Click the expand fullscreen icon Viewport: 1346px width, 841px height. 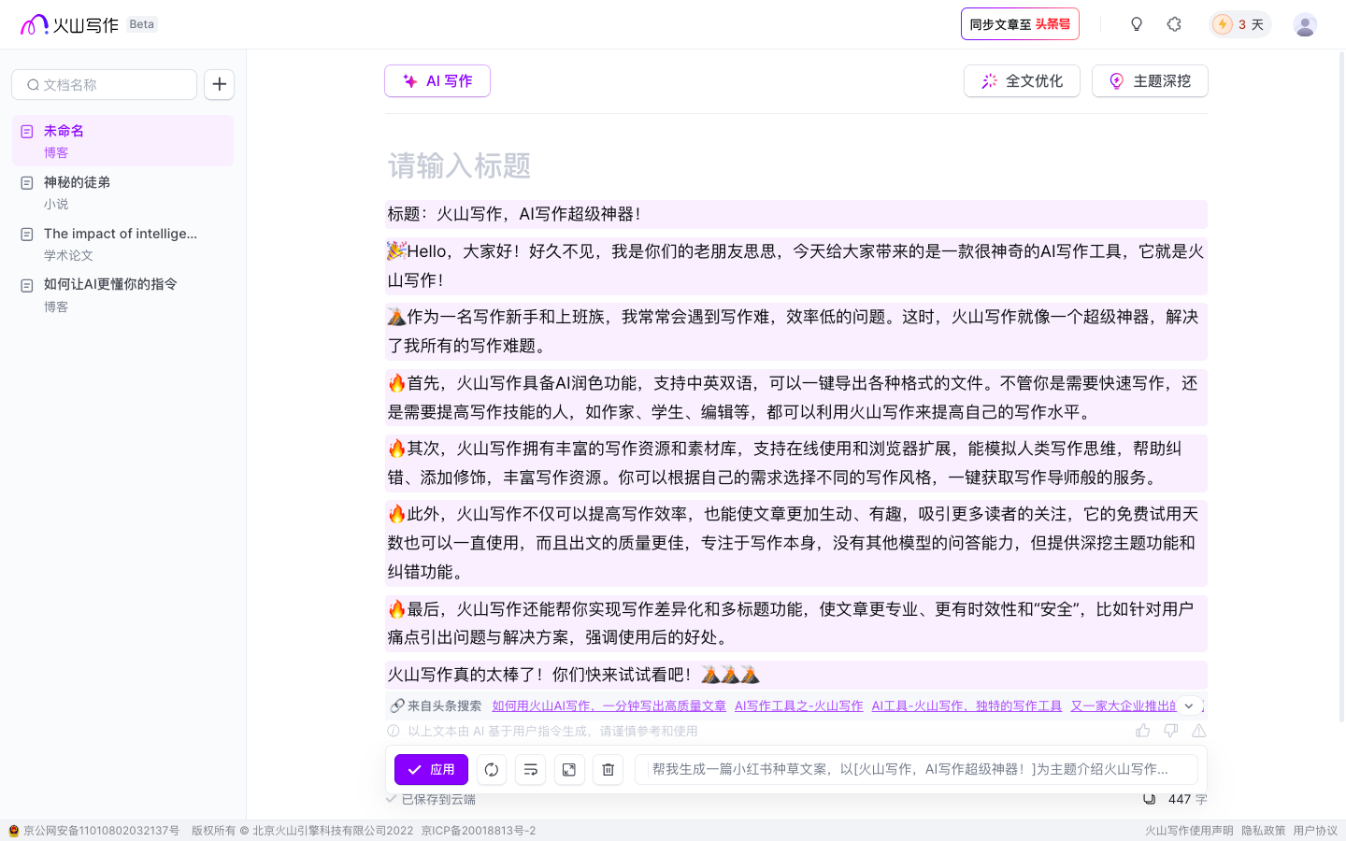click(x=569, y=769)
